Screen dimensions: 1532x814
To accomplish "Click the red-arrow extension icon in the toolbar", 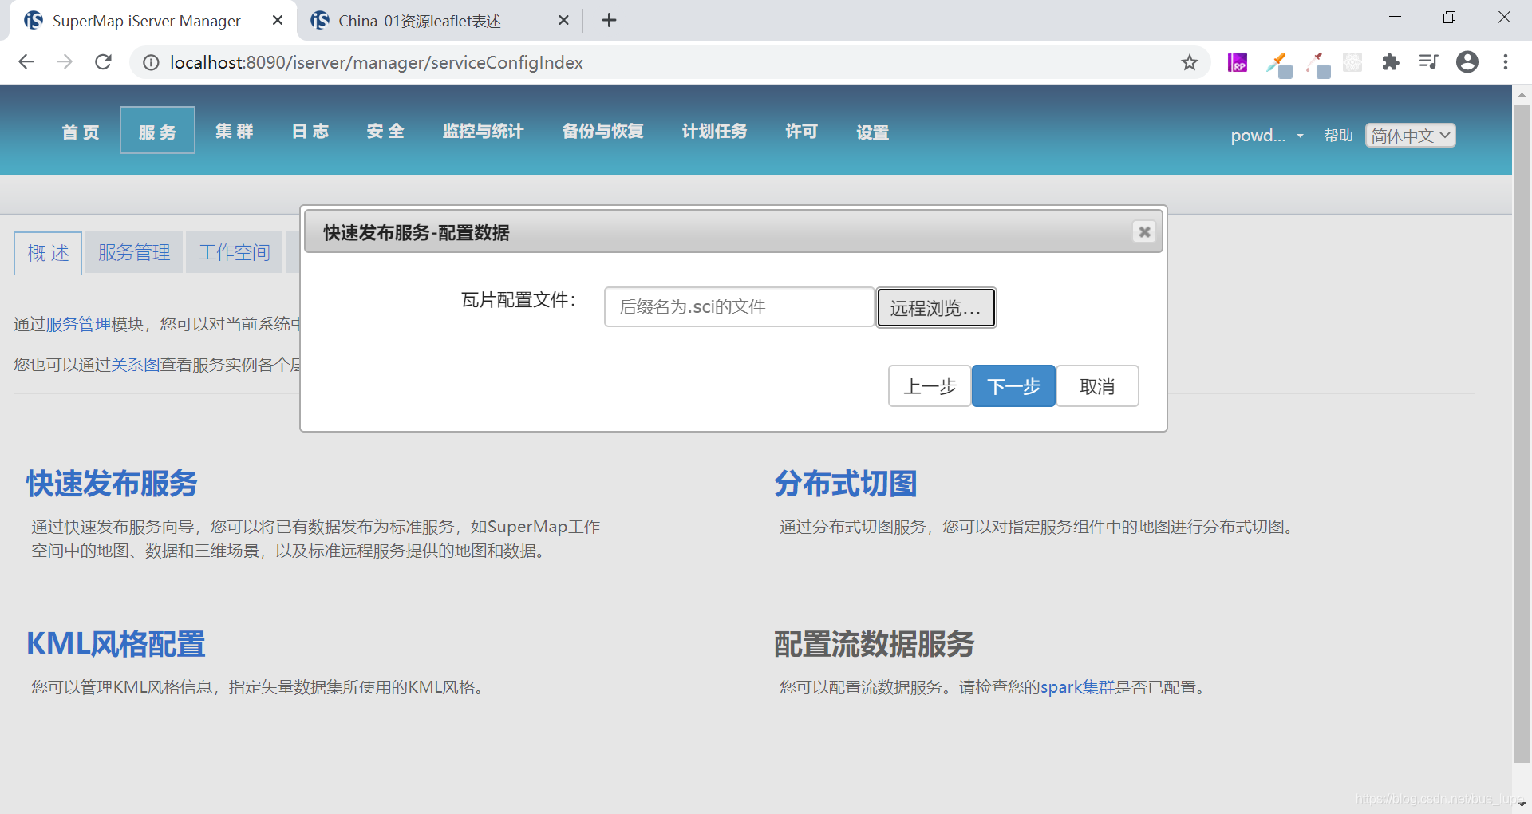I will pos(1318,64).
